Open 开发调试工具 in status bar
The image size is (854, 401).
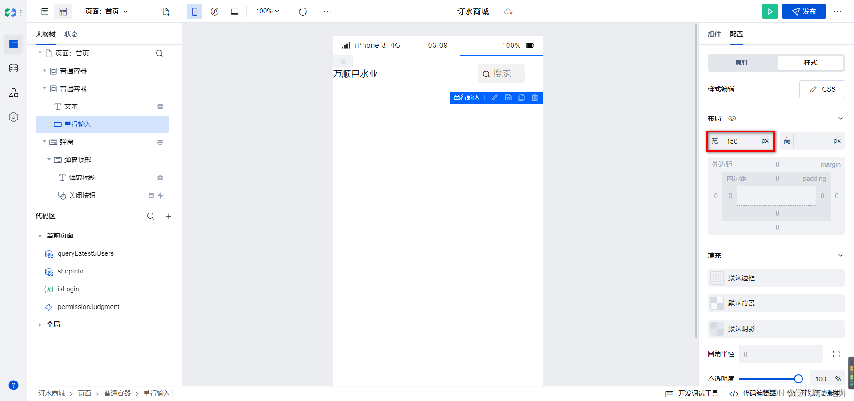coord(692,393)
